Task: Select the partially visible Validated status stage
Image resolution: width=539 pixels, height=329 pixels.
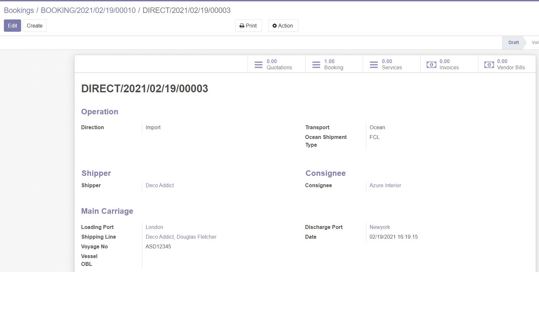Action: (x=535, y=42)
